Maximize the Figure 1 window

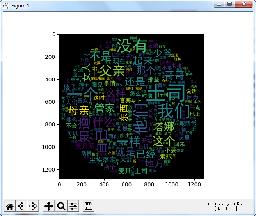tap(229, 4)
